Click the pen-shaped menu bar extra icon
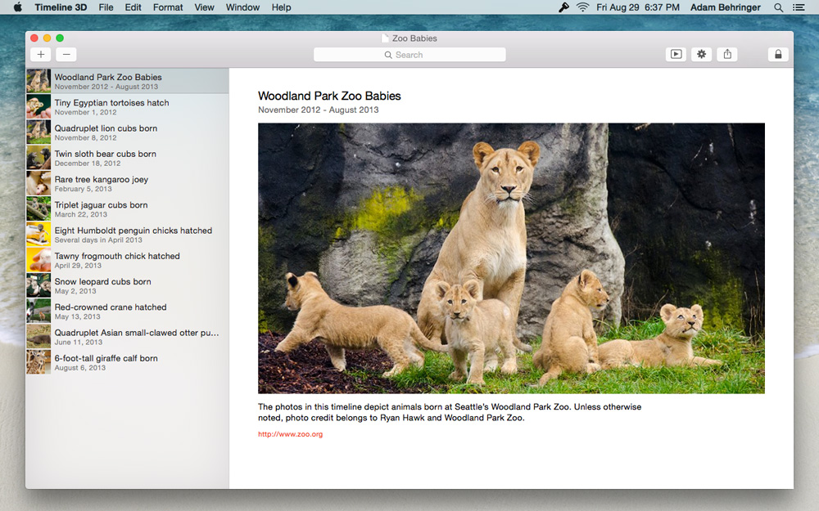 [x=563, y=7]
